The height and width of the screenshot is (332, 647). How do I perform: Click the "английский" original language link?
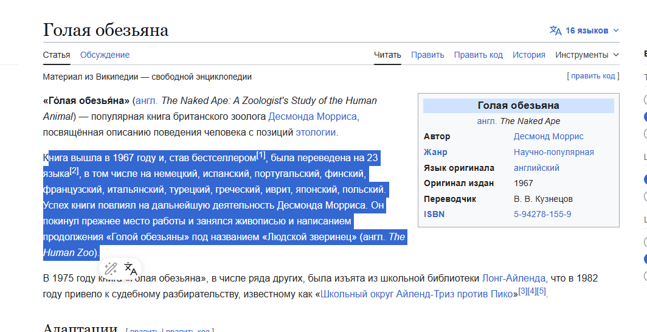[536, 168]
